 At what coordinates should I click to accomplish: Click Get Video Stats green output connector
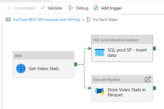[76, 64]
